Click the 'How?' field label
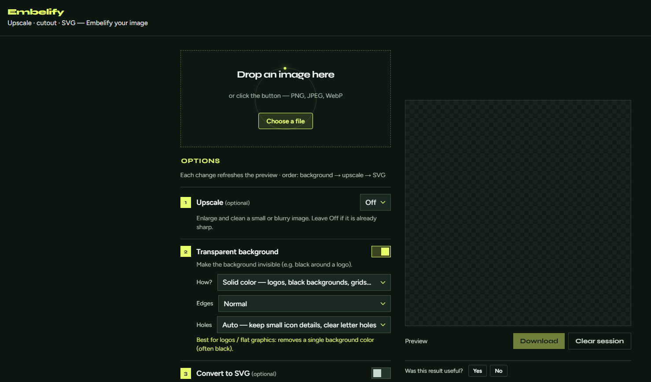 pyautogui.click(x=204, y=282)
